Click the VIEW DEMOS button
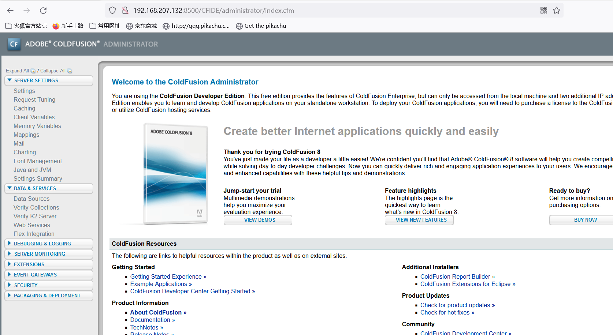Image resolution: width=613 pixels, height=335 pixels. [258, 220]
